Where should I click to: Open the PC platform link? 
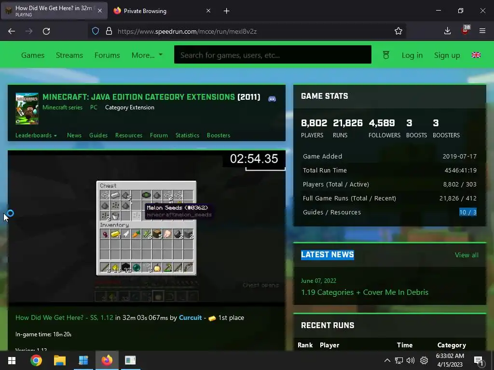pos(94,107)
